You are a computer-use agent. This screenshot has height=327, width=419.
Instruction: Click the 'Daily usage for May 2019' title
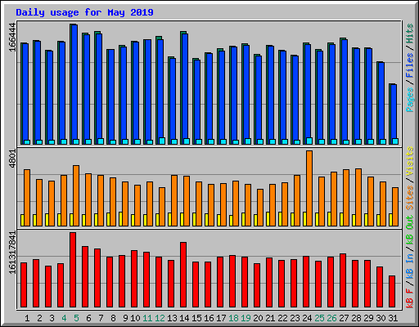click(84, 12)
